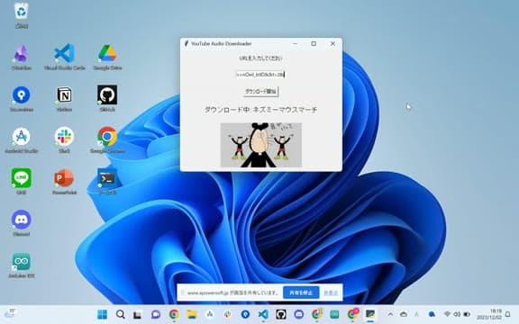Click the feather icon in downloader title bar

coord(187,43)
